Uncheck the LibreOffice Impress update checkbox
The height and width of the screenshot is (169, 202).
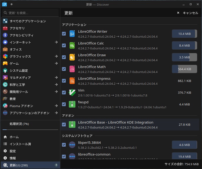(64, 81)
